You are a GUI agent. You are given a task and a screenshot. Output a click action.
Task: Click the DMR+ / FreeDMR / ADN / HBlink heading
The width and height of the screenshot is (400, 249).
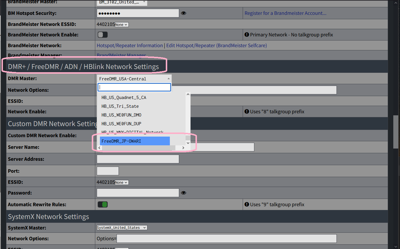pyautogui.click(x=83, y=67)
